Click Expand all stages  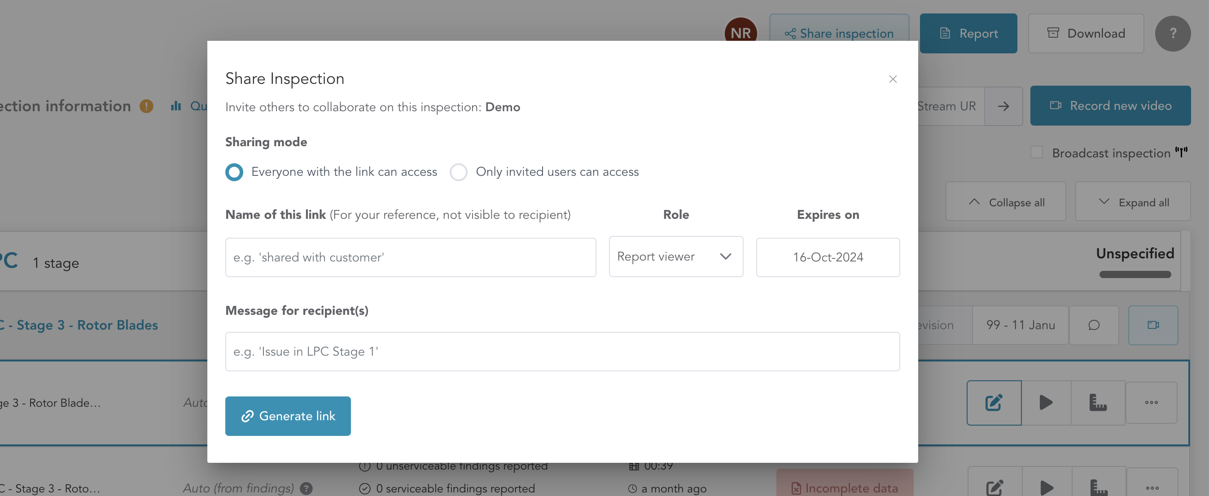pos(1133,202)
